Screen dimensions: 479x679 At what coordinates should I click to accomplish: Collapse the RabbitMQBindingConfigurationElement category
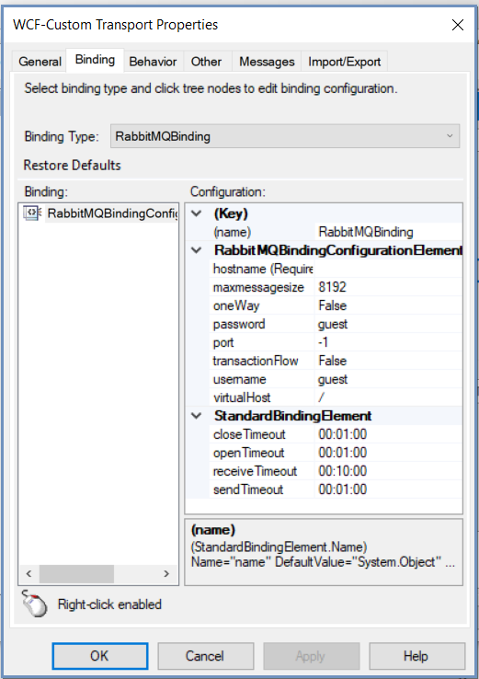click(197, 250)
